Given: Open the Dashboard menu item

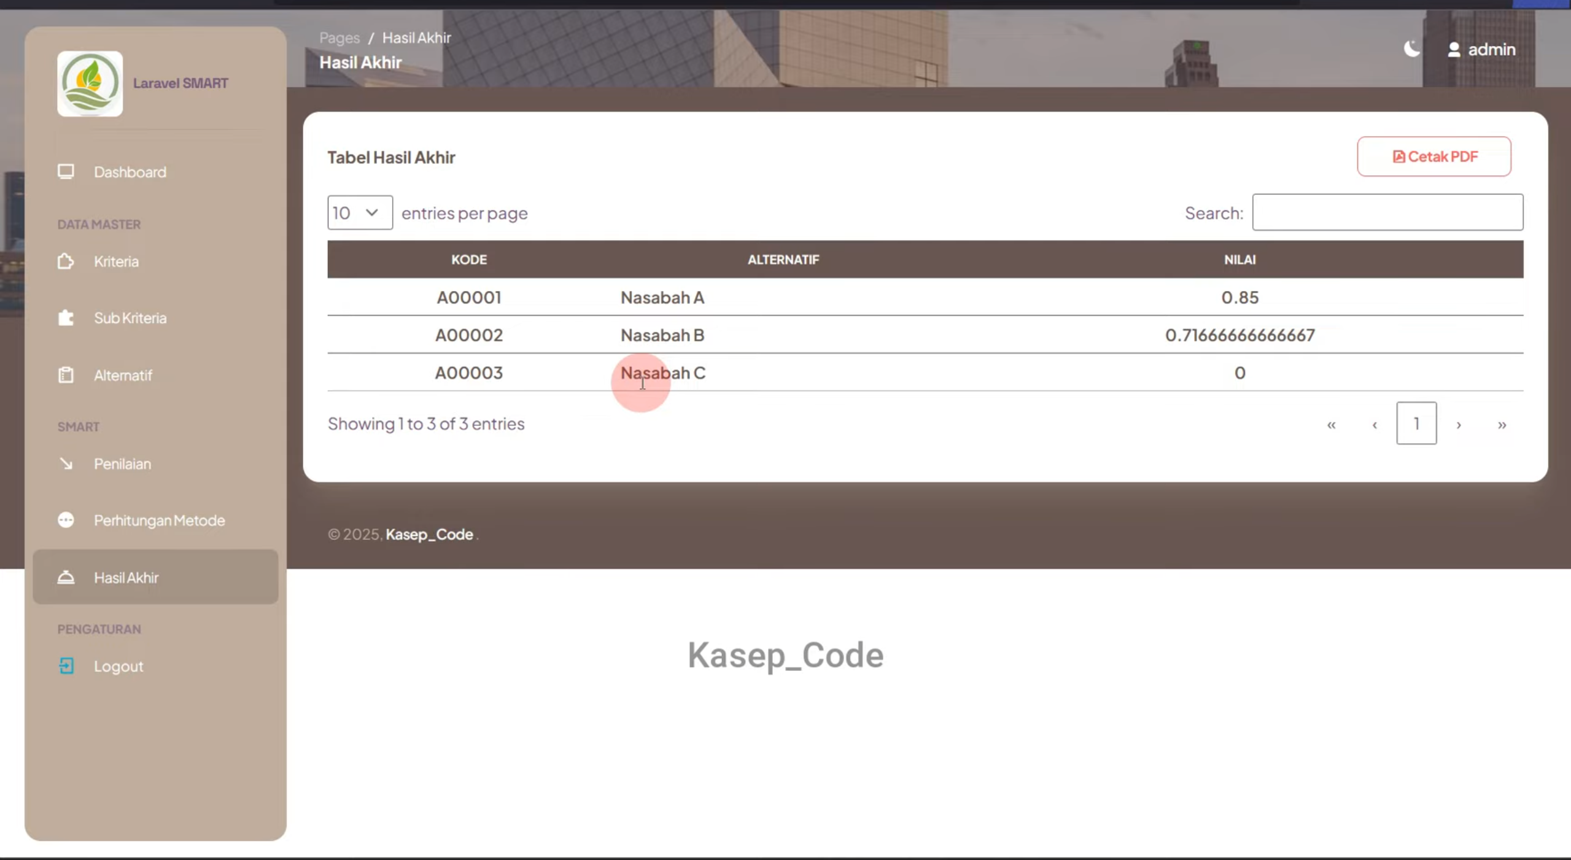Looking at the screenshot, I should point(155,172).
